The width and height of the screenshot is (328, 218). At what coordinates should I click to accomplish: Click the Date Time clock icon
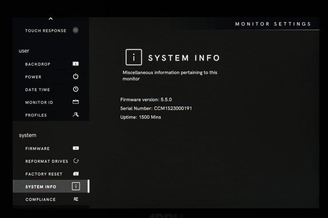coord(75,89)
